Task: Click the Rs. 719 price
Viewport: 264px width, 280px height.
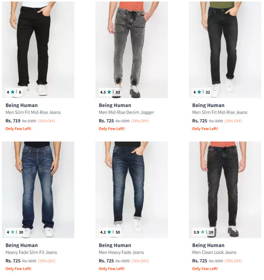Action: tap(13, 121)
